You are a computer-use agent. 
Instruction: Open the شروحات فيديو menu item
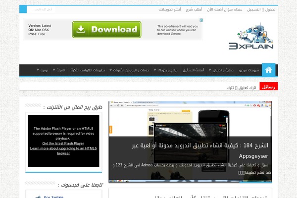tap(249, 70)
